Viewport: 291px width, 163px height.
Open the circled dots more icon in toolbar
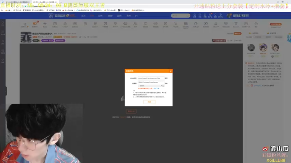pyautogui.click(x=256, y=24)
